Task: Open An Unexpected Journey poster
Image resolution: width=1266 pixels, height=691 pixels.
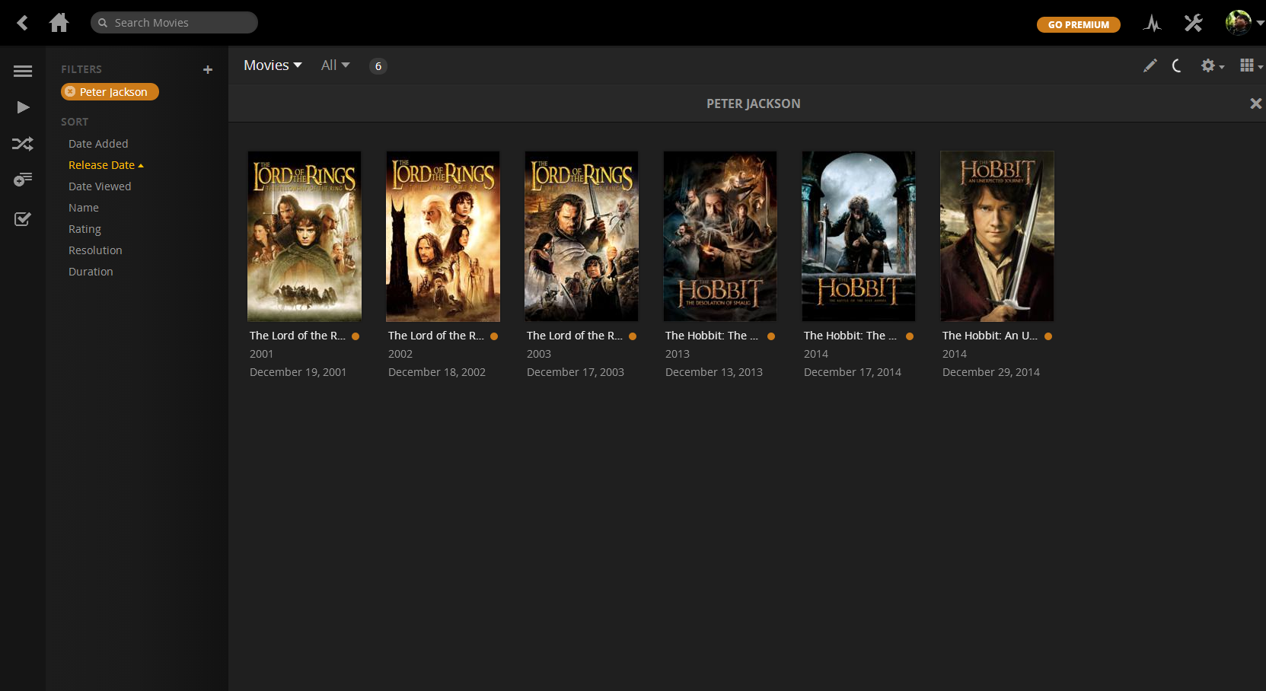Action: click(x=997, y=236)
